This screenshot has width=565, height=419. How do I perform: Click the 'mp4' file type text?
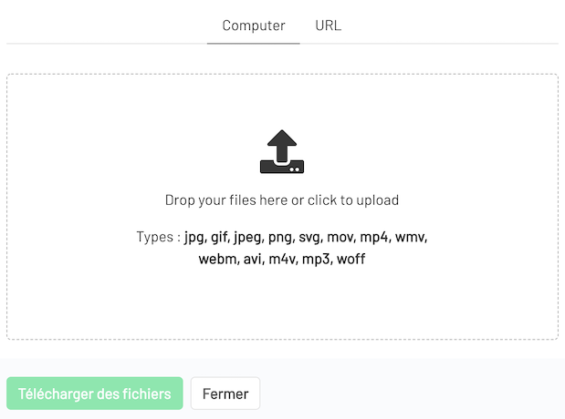(x=374, y=238)
